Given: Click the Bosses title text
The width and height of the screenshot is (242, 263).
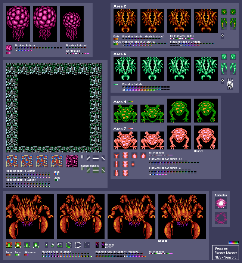Looking at the screenshot, I should tap(221, 248).
